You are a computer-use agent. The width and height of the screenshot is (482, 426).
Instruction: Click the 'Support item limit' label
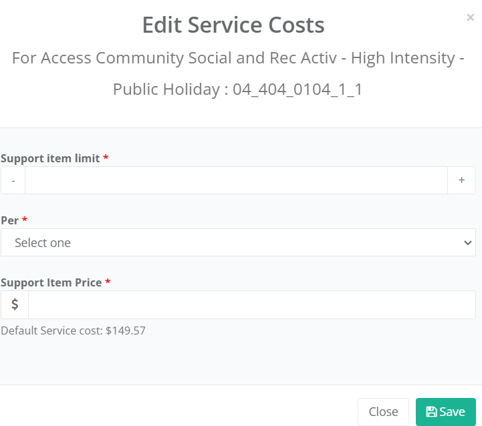(x=50, y=158)
